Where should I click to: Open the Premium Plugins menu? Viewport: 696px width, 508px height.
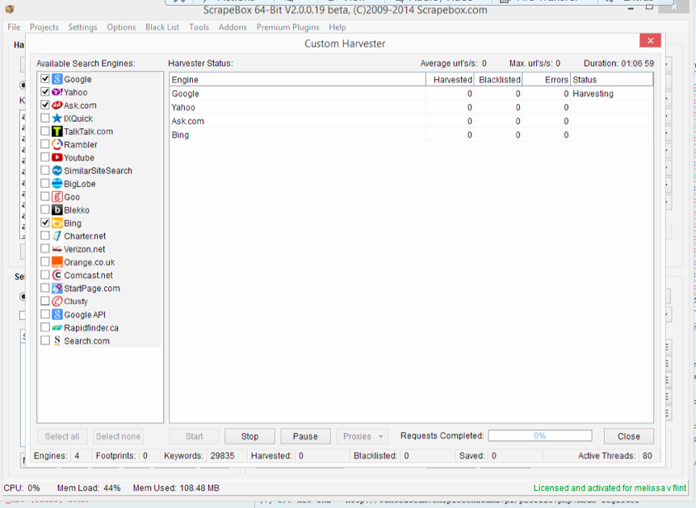pos(287,27)
